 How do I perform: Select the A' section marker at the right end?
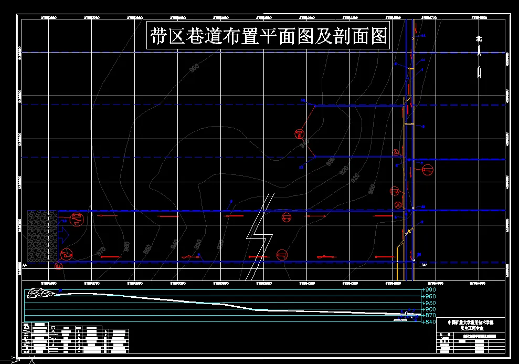coord(423,265)
